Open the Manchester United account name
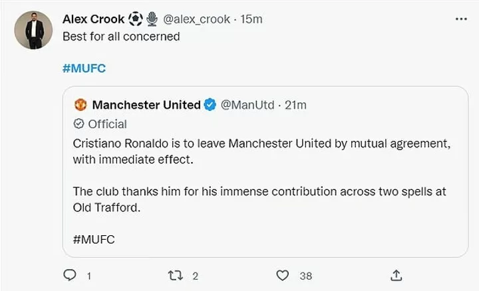The height and width of the screenshot is (291, 479). [146, 105]
